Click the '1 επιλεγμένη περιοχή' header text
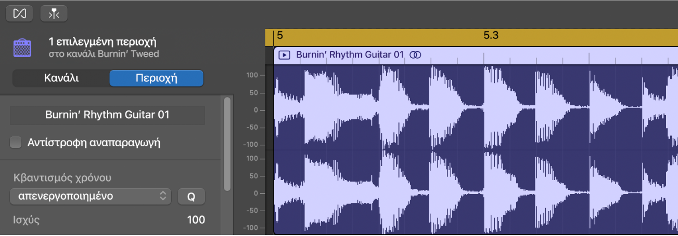 (x=103, y=41)
